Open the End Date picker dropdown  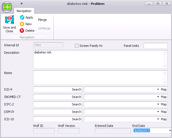[x=170, y=131]
